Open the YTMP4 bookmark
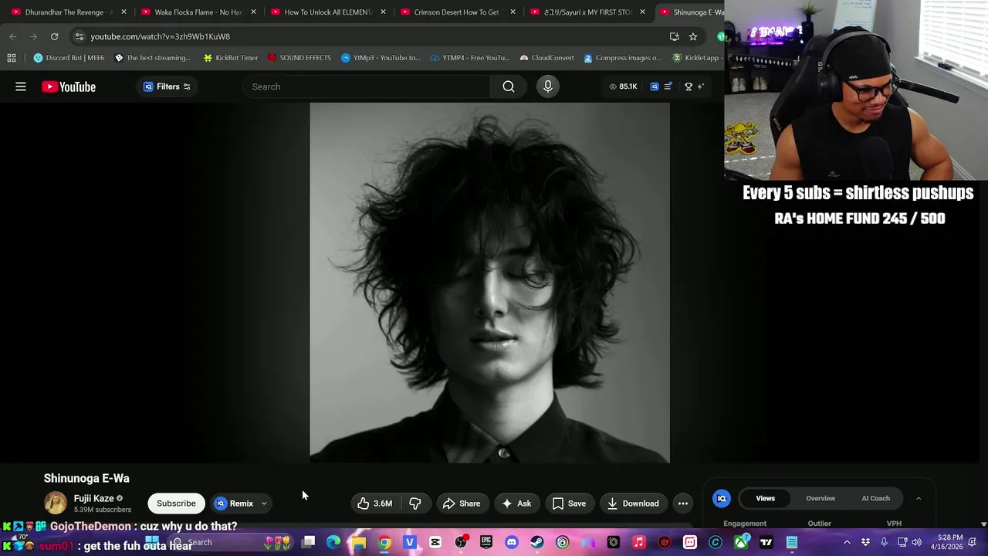This screenshot has height=556, width=988. (470, 58)
